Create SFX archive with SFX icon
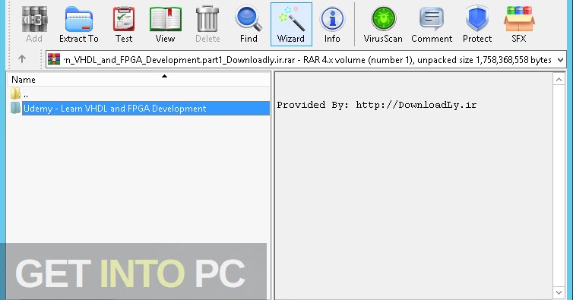This screenshot has width=573, height=300. [x=519, y=24]
